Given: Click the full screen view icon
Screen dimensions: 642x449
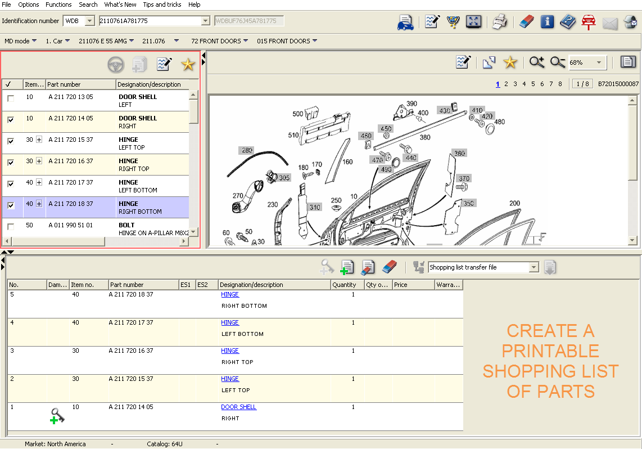Looking at the screenshot, I should [x=473, y=21].
